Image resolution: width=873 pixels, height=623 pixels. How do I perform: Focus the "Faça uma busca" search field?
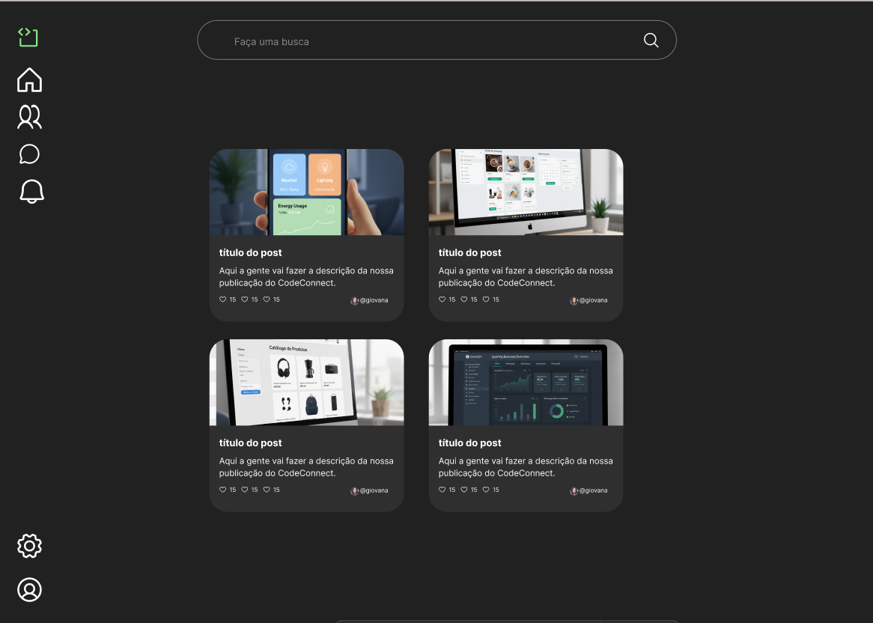tap(436, 40)
